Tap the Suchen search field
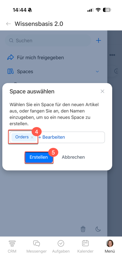The image size is (122, 265). [48, 41]
